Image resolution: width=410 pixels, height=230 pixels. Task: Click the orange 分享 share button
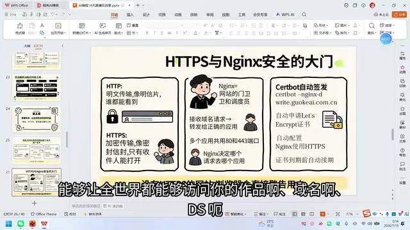398,15
